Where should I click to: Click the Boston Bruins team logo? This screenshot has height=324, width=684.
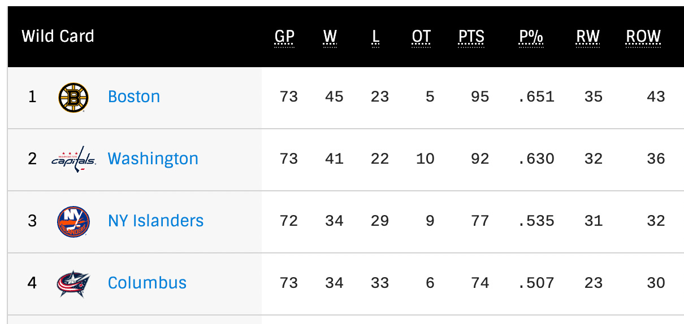pyautogui.click(x=73, y=98)
